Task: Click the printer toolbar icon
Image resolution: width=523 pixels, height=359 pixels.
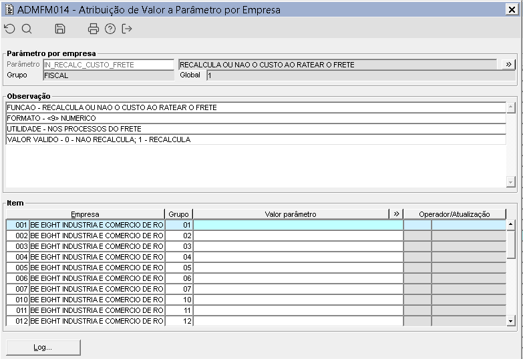Action: point(94,29)
